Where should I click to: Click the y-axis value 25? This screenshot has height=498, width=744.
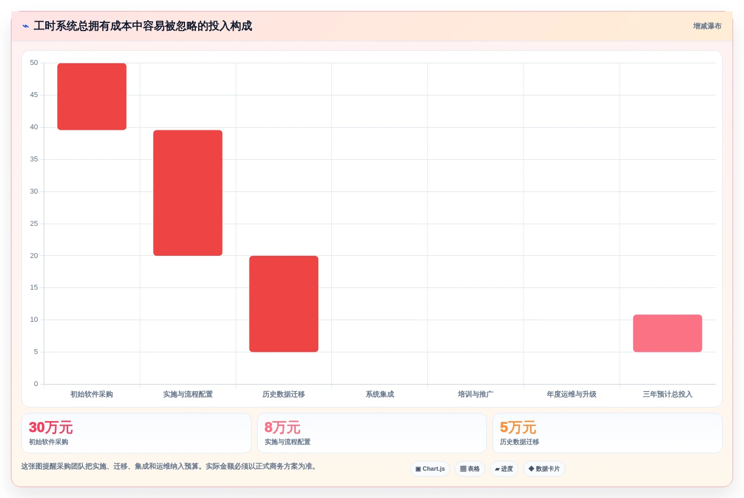34,224
